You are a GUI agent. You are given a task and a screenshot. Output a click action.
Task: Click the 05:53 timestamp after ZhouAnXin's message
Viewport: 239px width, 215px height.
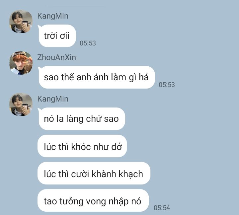(167, 85)
